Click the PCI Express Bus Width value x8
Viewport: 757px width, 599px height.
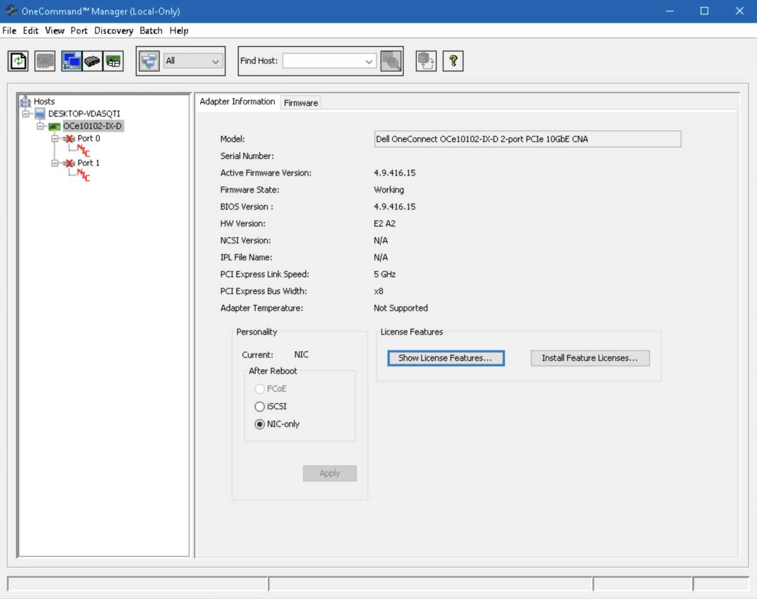click(378, 292)
